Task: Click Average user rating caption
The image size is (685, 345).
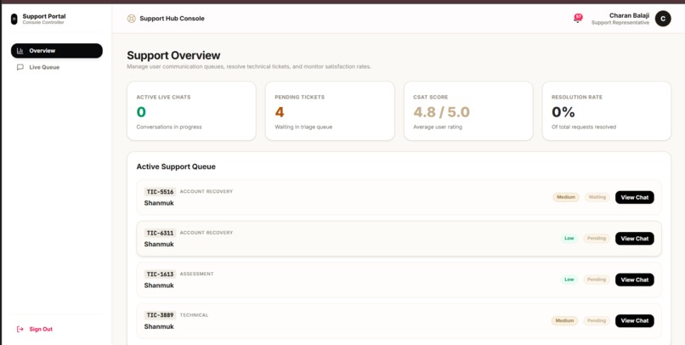Action: [x=438, y=127]
